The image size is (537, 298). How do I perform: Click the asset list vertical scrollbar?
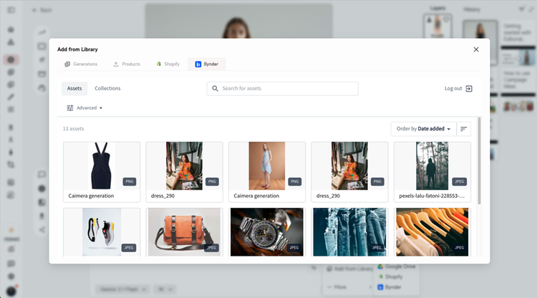[479, 161]
